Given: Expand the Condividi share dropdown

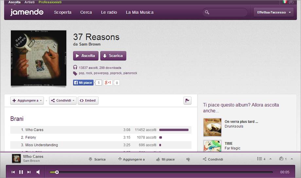Looking at the screenshot, I should 63,100.
